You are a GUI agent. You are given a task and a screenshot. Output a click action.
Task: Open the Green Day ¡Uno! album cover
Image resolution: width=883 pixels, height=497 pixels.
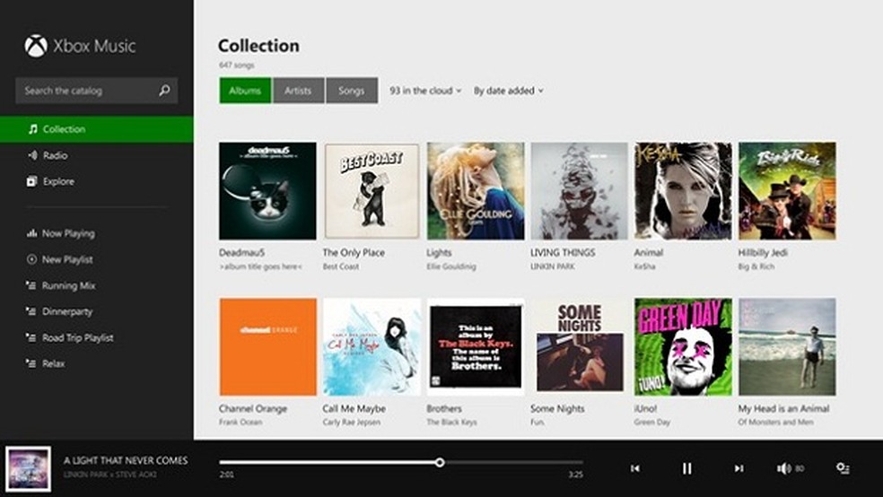pos(683,346)
